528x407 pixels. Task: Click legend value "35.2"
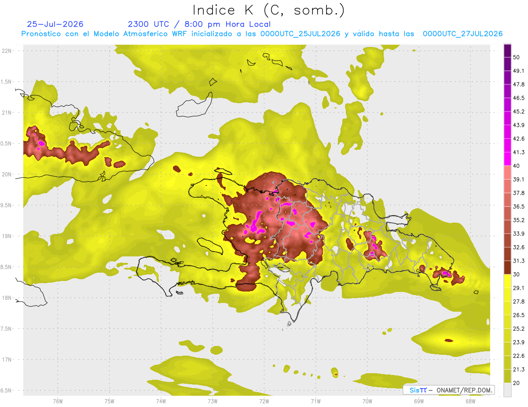519,220
